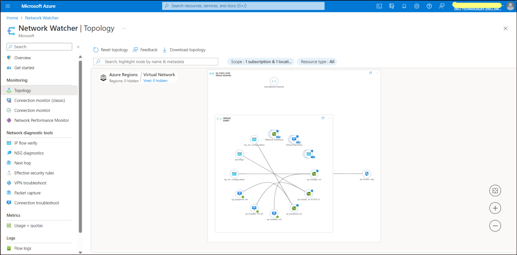
Task: Click the highlight node search field
Action: click(x=156, y=62)
